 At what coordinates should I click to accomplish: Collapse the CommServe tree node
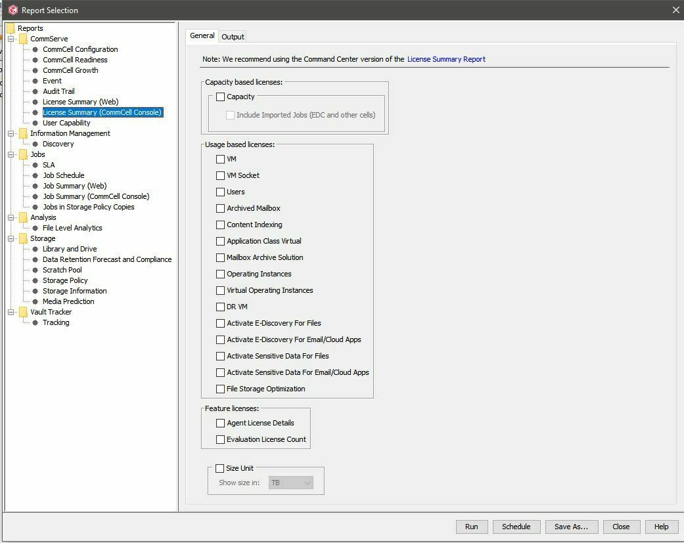(x=11, y=39)
